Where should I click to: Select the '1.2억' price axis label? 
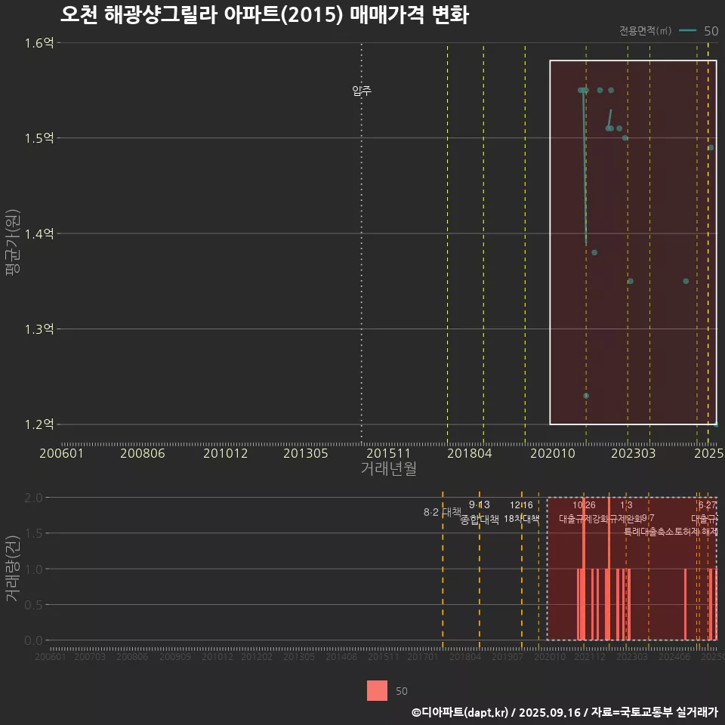pos(39,424)
